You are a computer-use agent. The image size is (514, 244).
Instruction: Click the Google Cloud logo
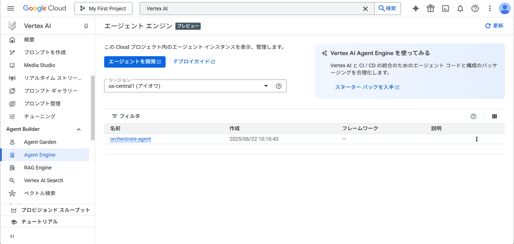point(44,9)
